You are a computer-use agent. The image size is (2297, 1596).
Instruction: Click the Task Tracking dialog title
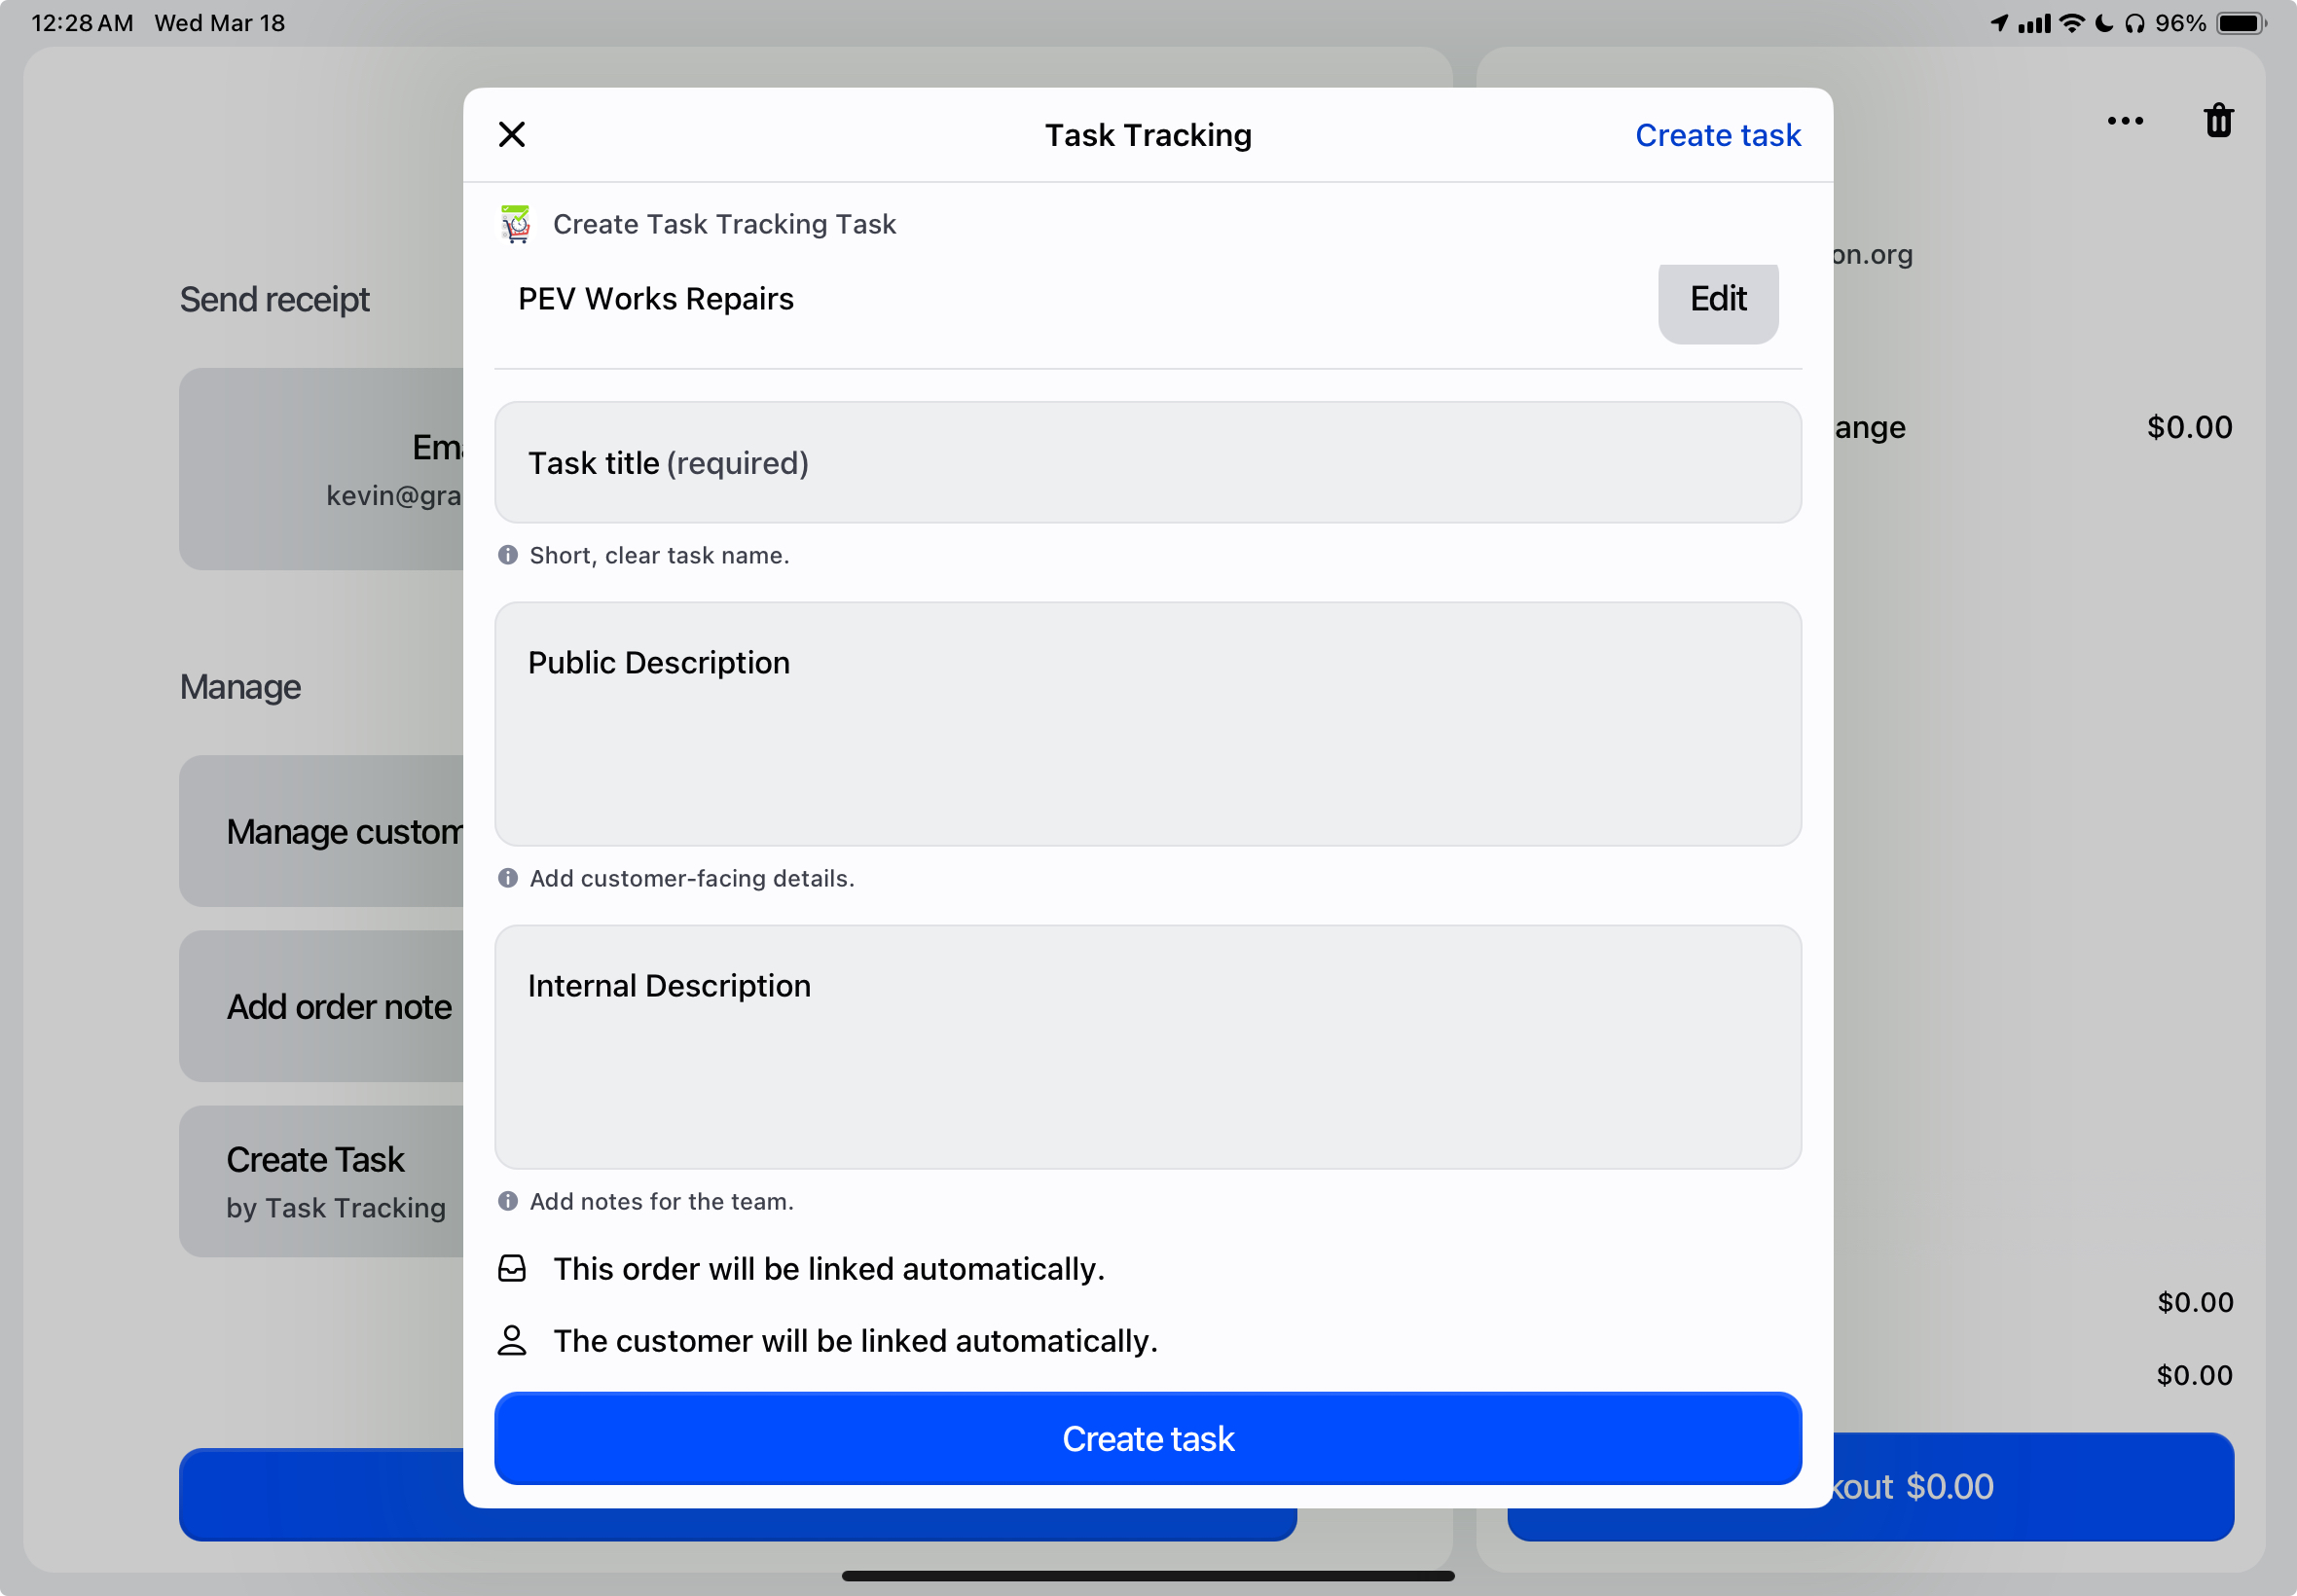(1147, 135)
